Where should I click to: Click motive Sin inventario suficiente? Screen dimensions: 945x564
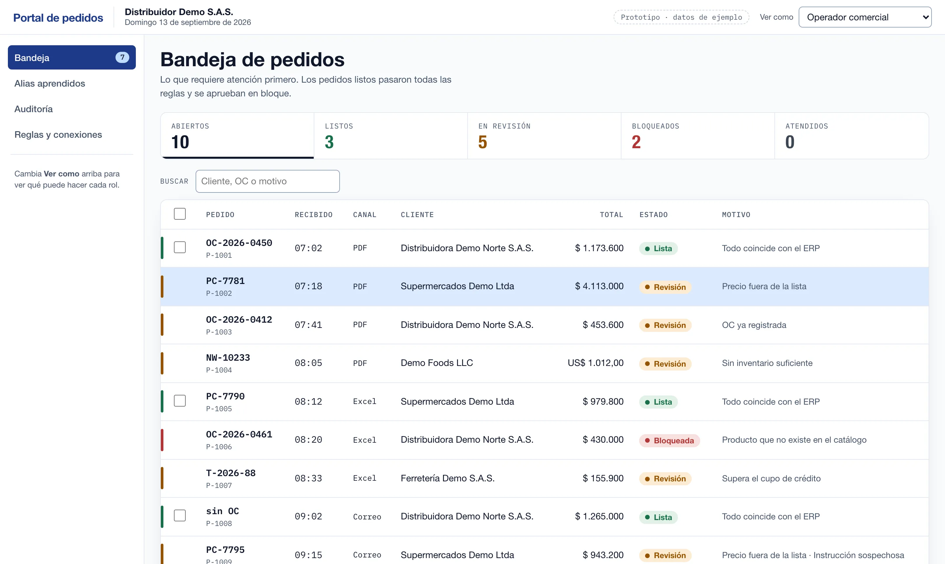(767, 363)
